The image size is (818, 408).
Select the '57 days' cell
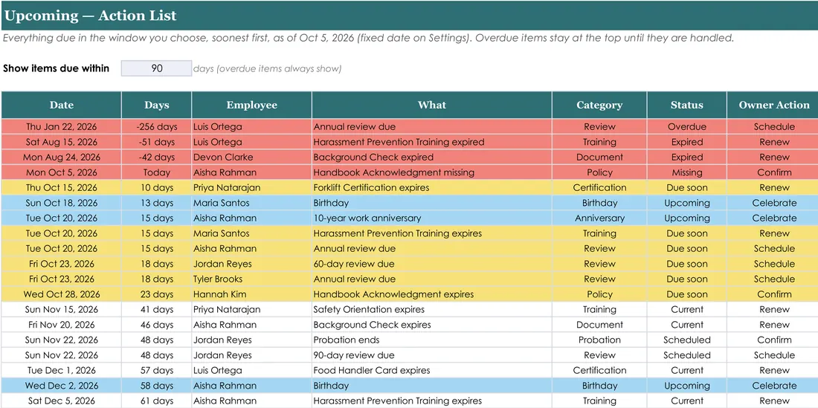pyautogui.click(x=156, y=371)
